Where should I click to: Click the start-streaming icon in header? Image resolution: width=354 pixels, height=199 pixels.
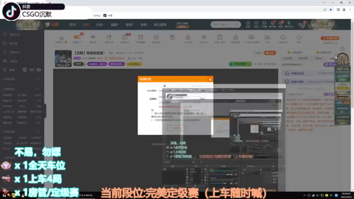[264, 23]
